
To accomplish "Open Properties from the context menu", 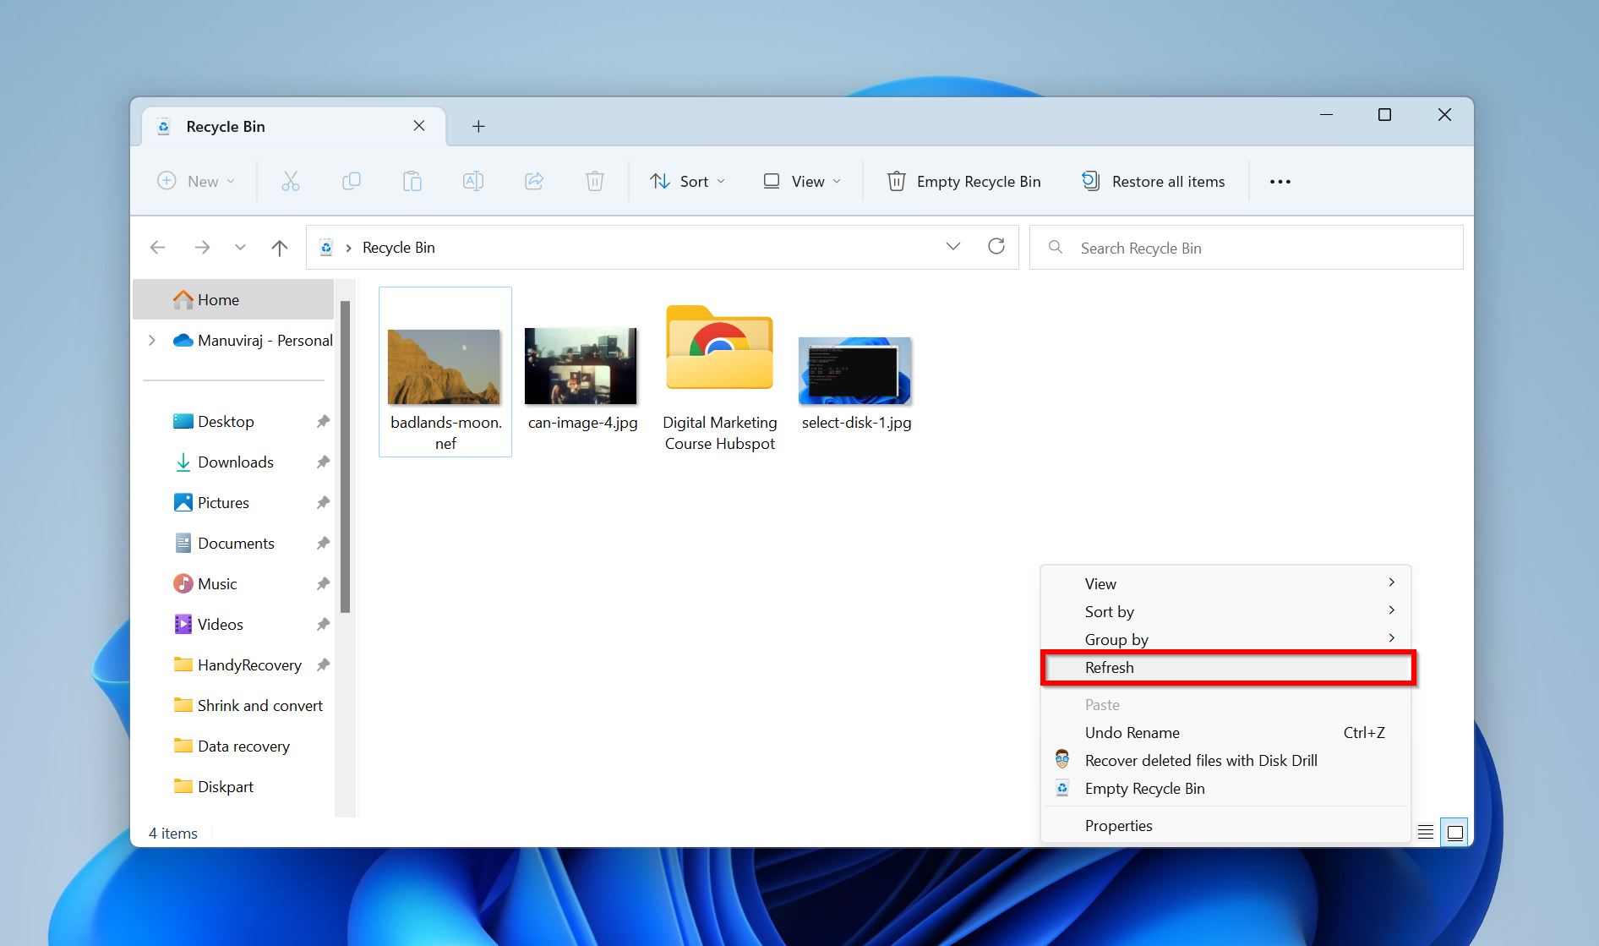I will click(x=1225, y=825).
